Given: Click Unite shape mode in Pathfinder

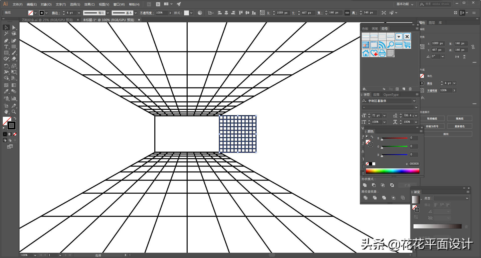Looking at the screenshot, I should coord(365,185).
